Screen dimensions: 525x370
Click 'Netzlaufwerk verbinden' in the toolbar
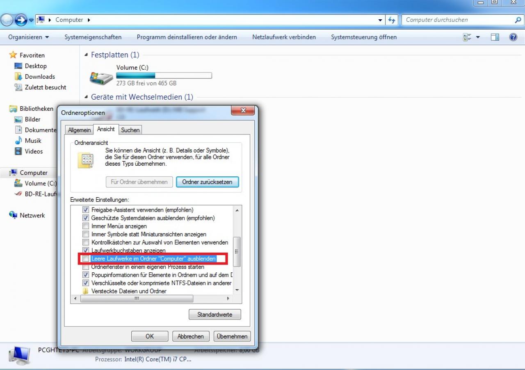point(284,37)
